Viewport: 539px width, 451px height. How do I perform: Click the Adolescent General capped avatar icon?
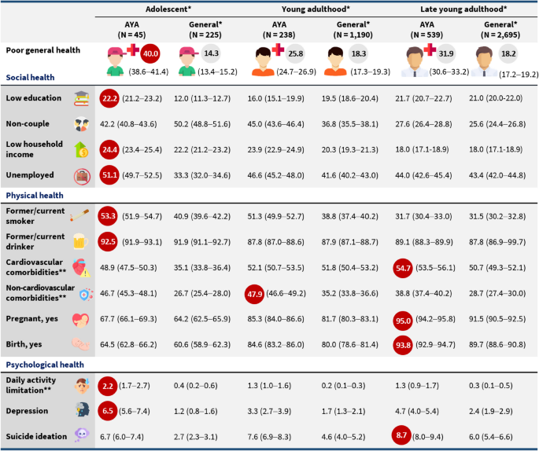coord(188,62)
